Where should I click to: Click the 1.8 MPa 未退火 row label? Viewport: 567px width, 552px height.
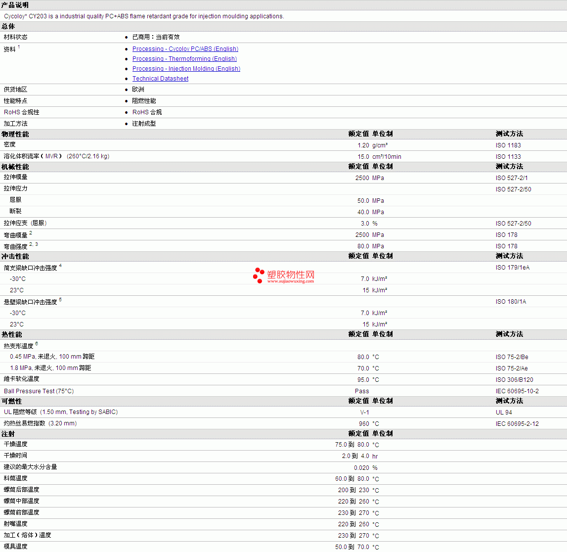50,368
